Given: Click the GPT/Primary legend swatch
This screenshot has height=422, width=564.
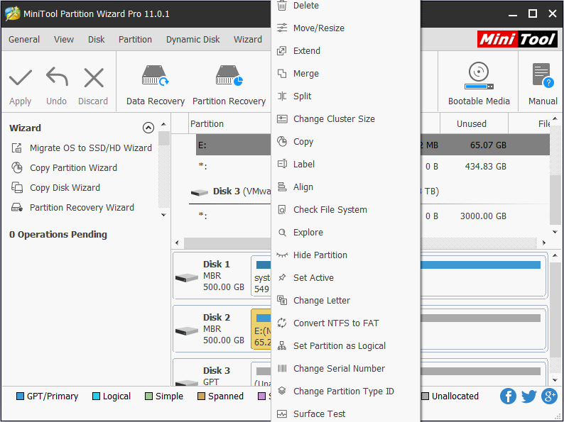Looking at the screenshot, I should (20, 396).
